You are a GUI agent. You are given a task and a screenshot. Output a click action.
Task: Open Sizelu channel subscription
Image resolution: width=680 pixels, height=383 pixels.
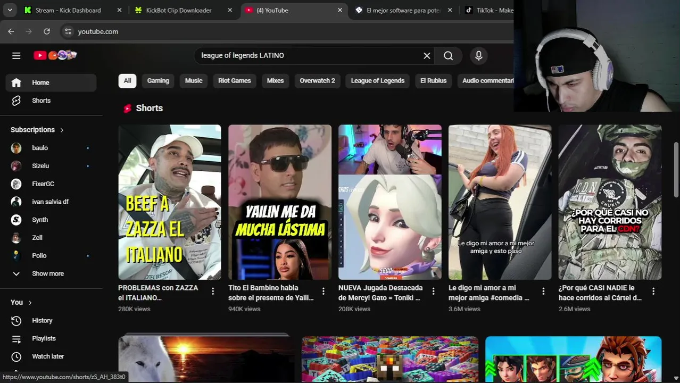coord(51,166)
